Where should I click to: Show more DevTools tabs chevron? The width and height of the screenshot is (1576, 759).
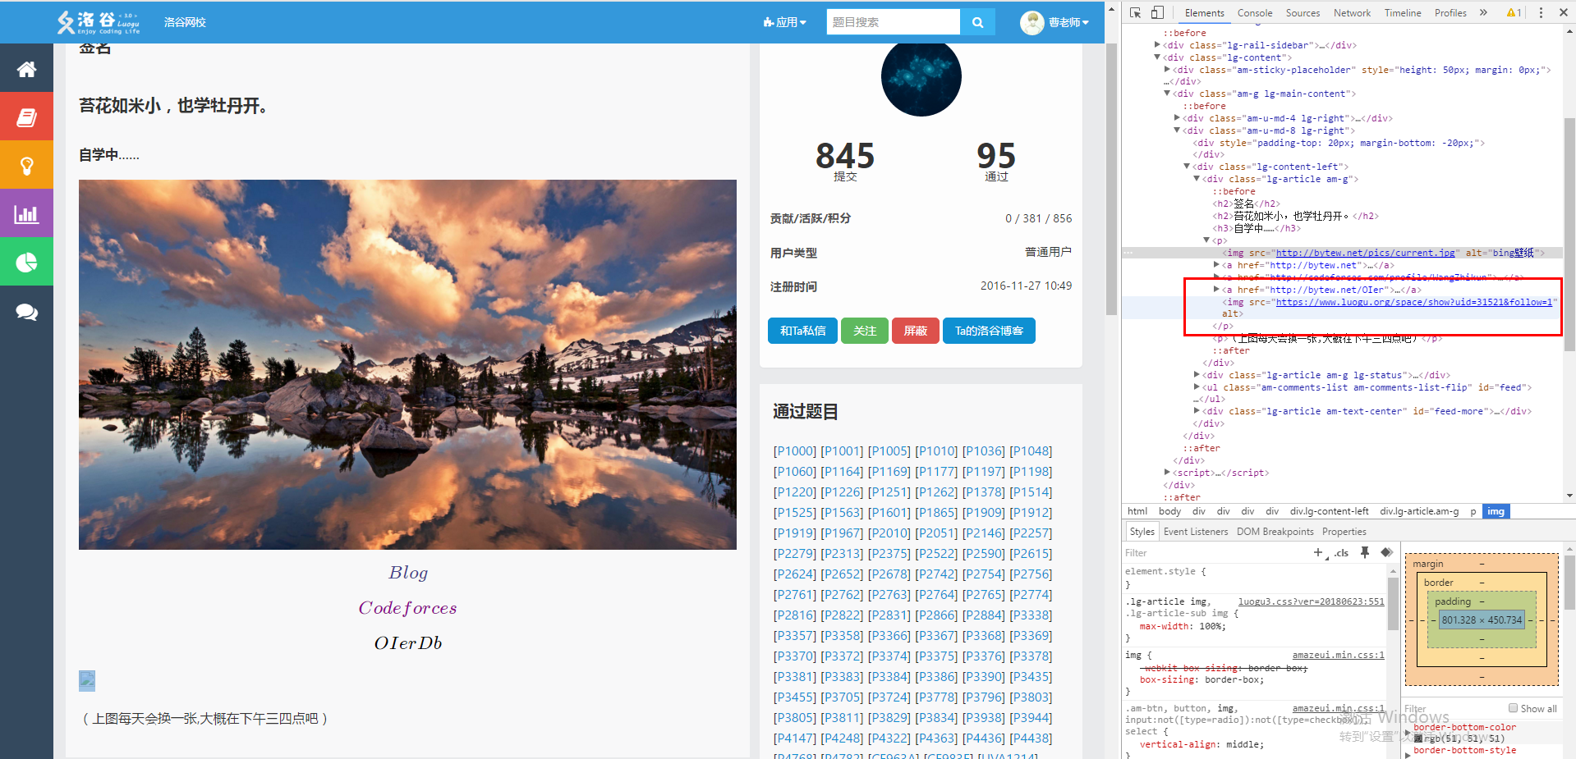tap(1483, 12)
